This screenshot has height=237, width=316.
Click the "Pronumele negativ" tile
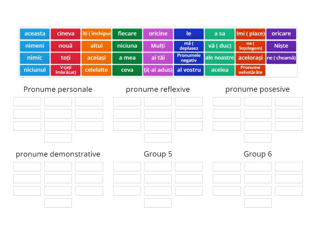[189, 58]
